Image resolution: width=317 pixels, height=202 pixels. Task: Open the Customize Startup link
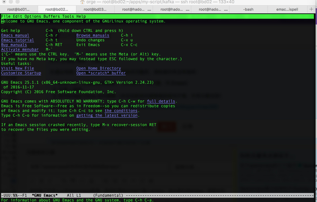coord(21,73)
